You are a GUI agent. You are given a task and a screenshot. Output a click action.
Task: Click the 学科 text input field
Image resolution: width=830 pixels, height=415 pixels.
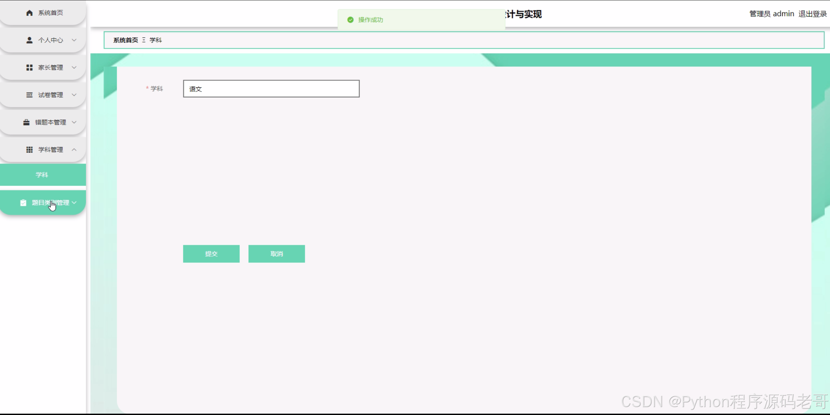click(x=271, y=89)
